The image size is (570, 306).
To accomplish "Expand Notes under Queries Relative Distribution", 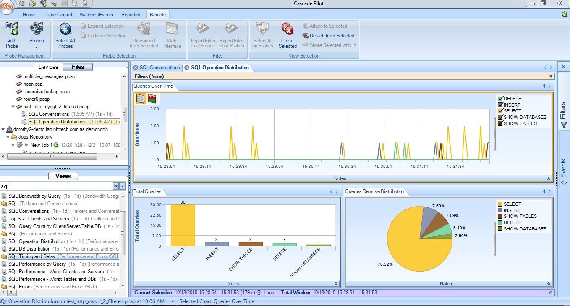I will pos(549,284).
